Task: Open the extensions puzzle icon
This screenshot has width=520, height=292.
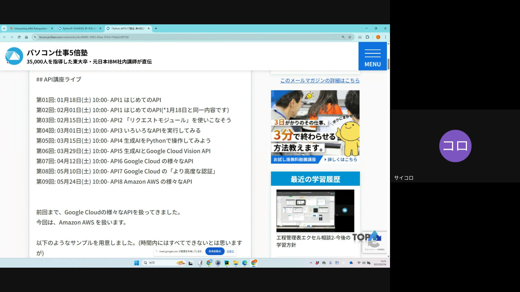Action: point(367,37)
